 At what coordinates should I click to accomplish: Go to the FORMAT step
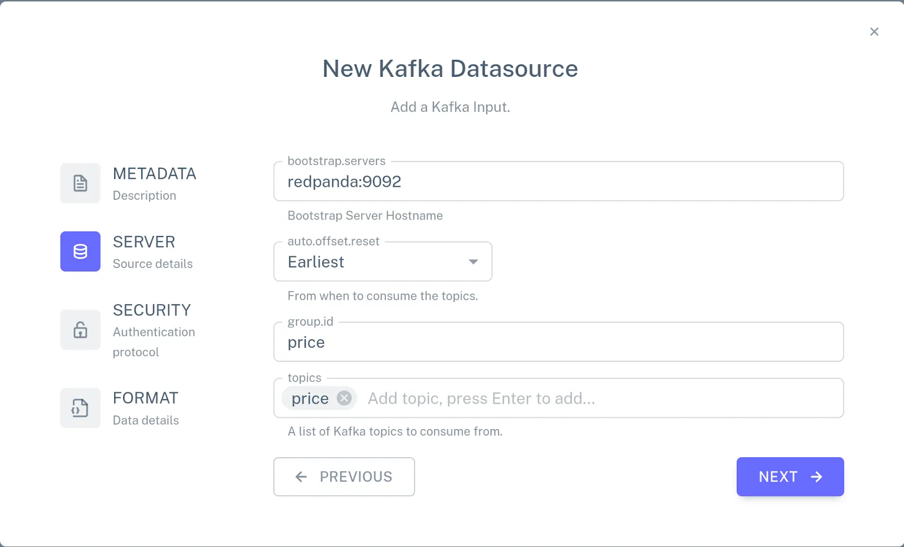coord(145,397)
